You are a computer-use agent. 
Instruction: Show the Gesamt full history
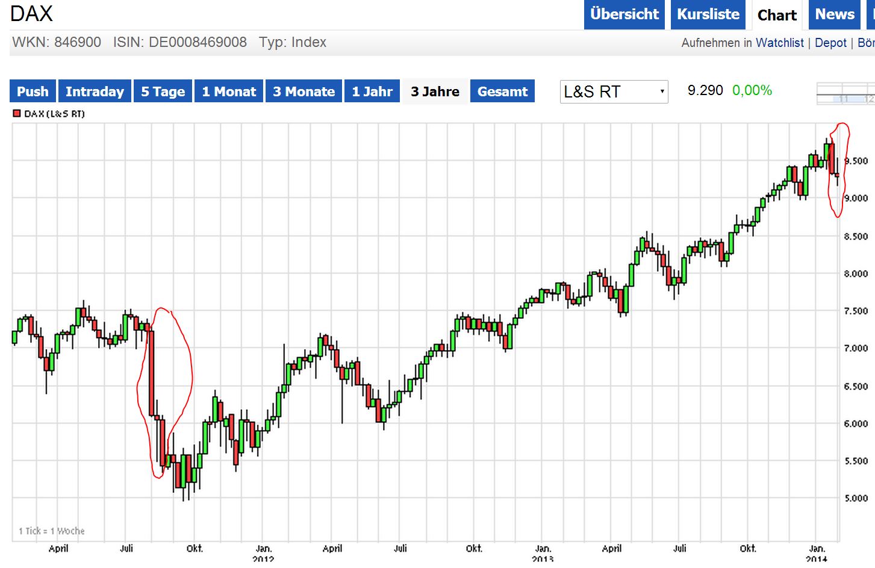pyautogui.click(x=502, y=91)
